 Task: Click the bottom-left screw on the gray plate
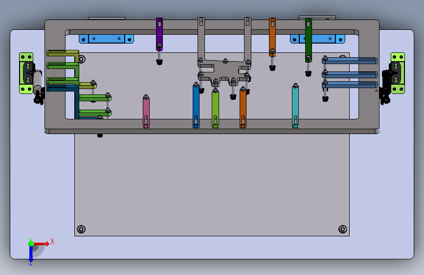click(x=81, y=229)
